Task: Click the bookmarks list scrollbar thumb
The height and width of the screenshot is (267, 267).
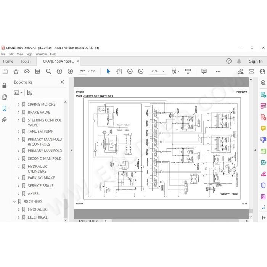Action: tap(65, 209)
